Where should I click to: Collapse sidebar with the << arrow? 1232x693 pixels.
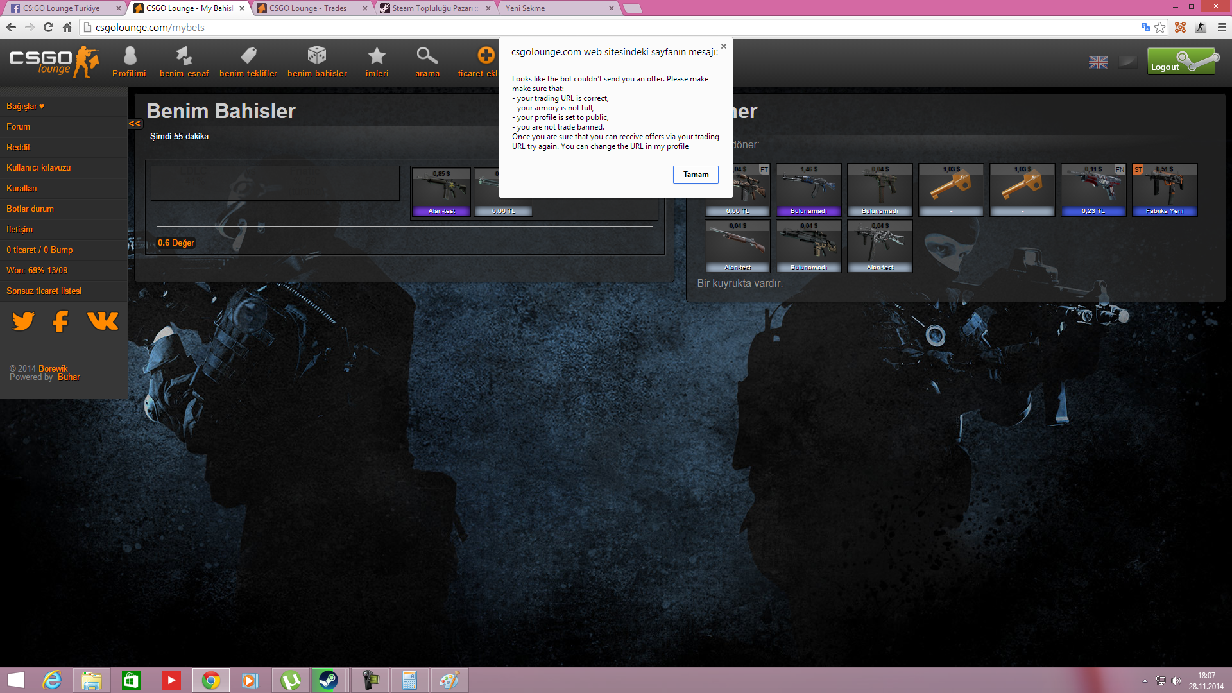coord(134,124)
